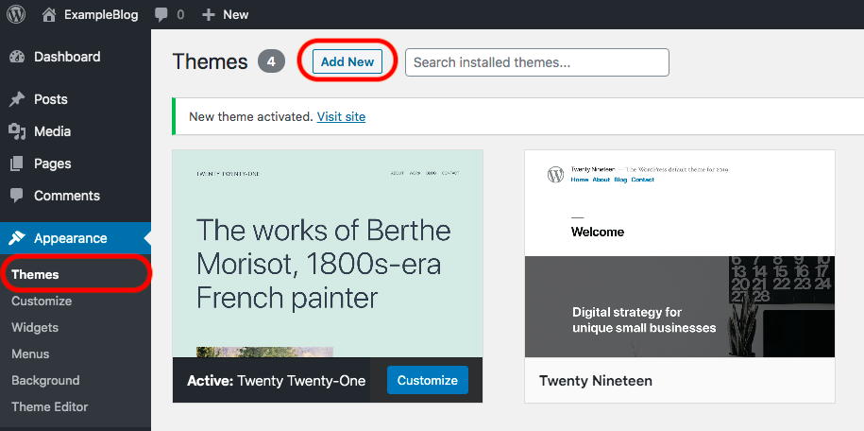The width and height of the screenshot is (864, 431).
Task: Click the Add New theme button
Action: 347,61
